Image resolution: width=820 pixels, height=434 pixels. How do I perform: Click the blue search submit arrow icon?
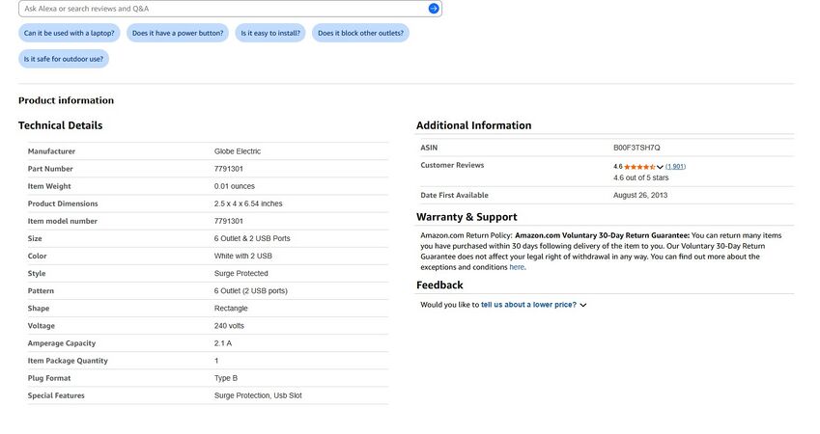coord(433,9)
